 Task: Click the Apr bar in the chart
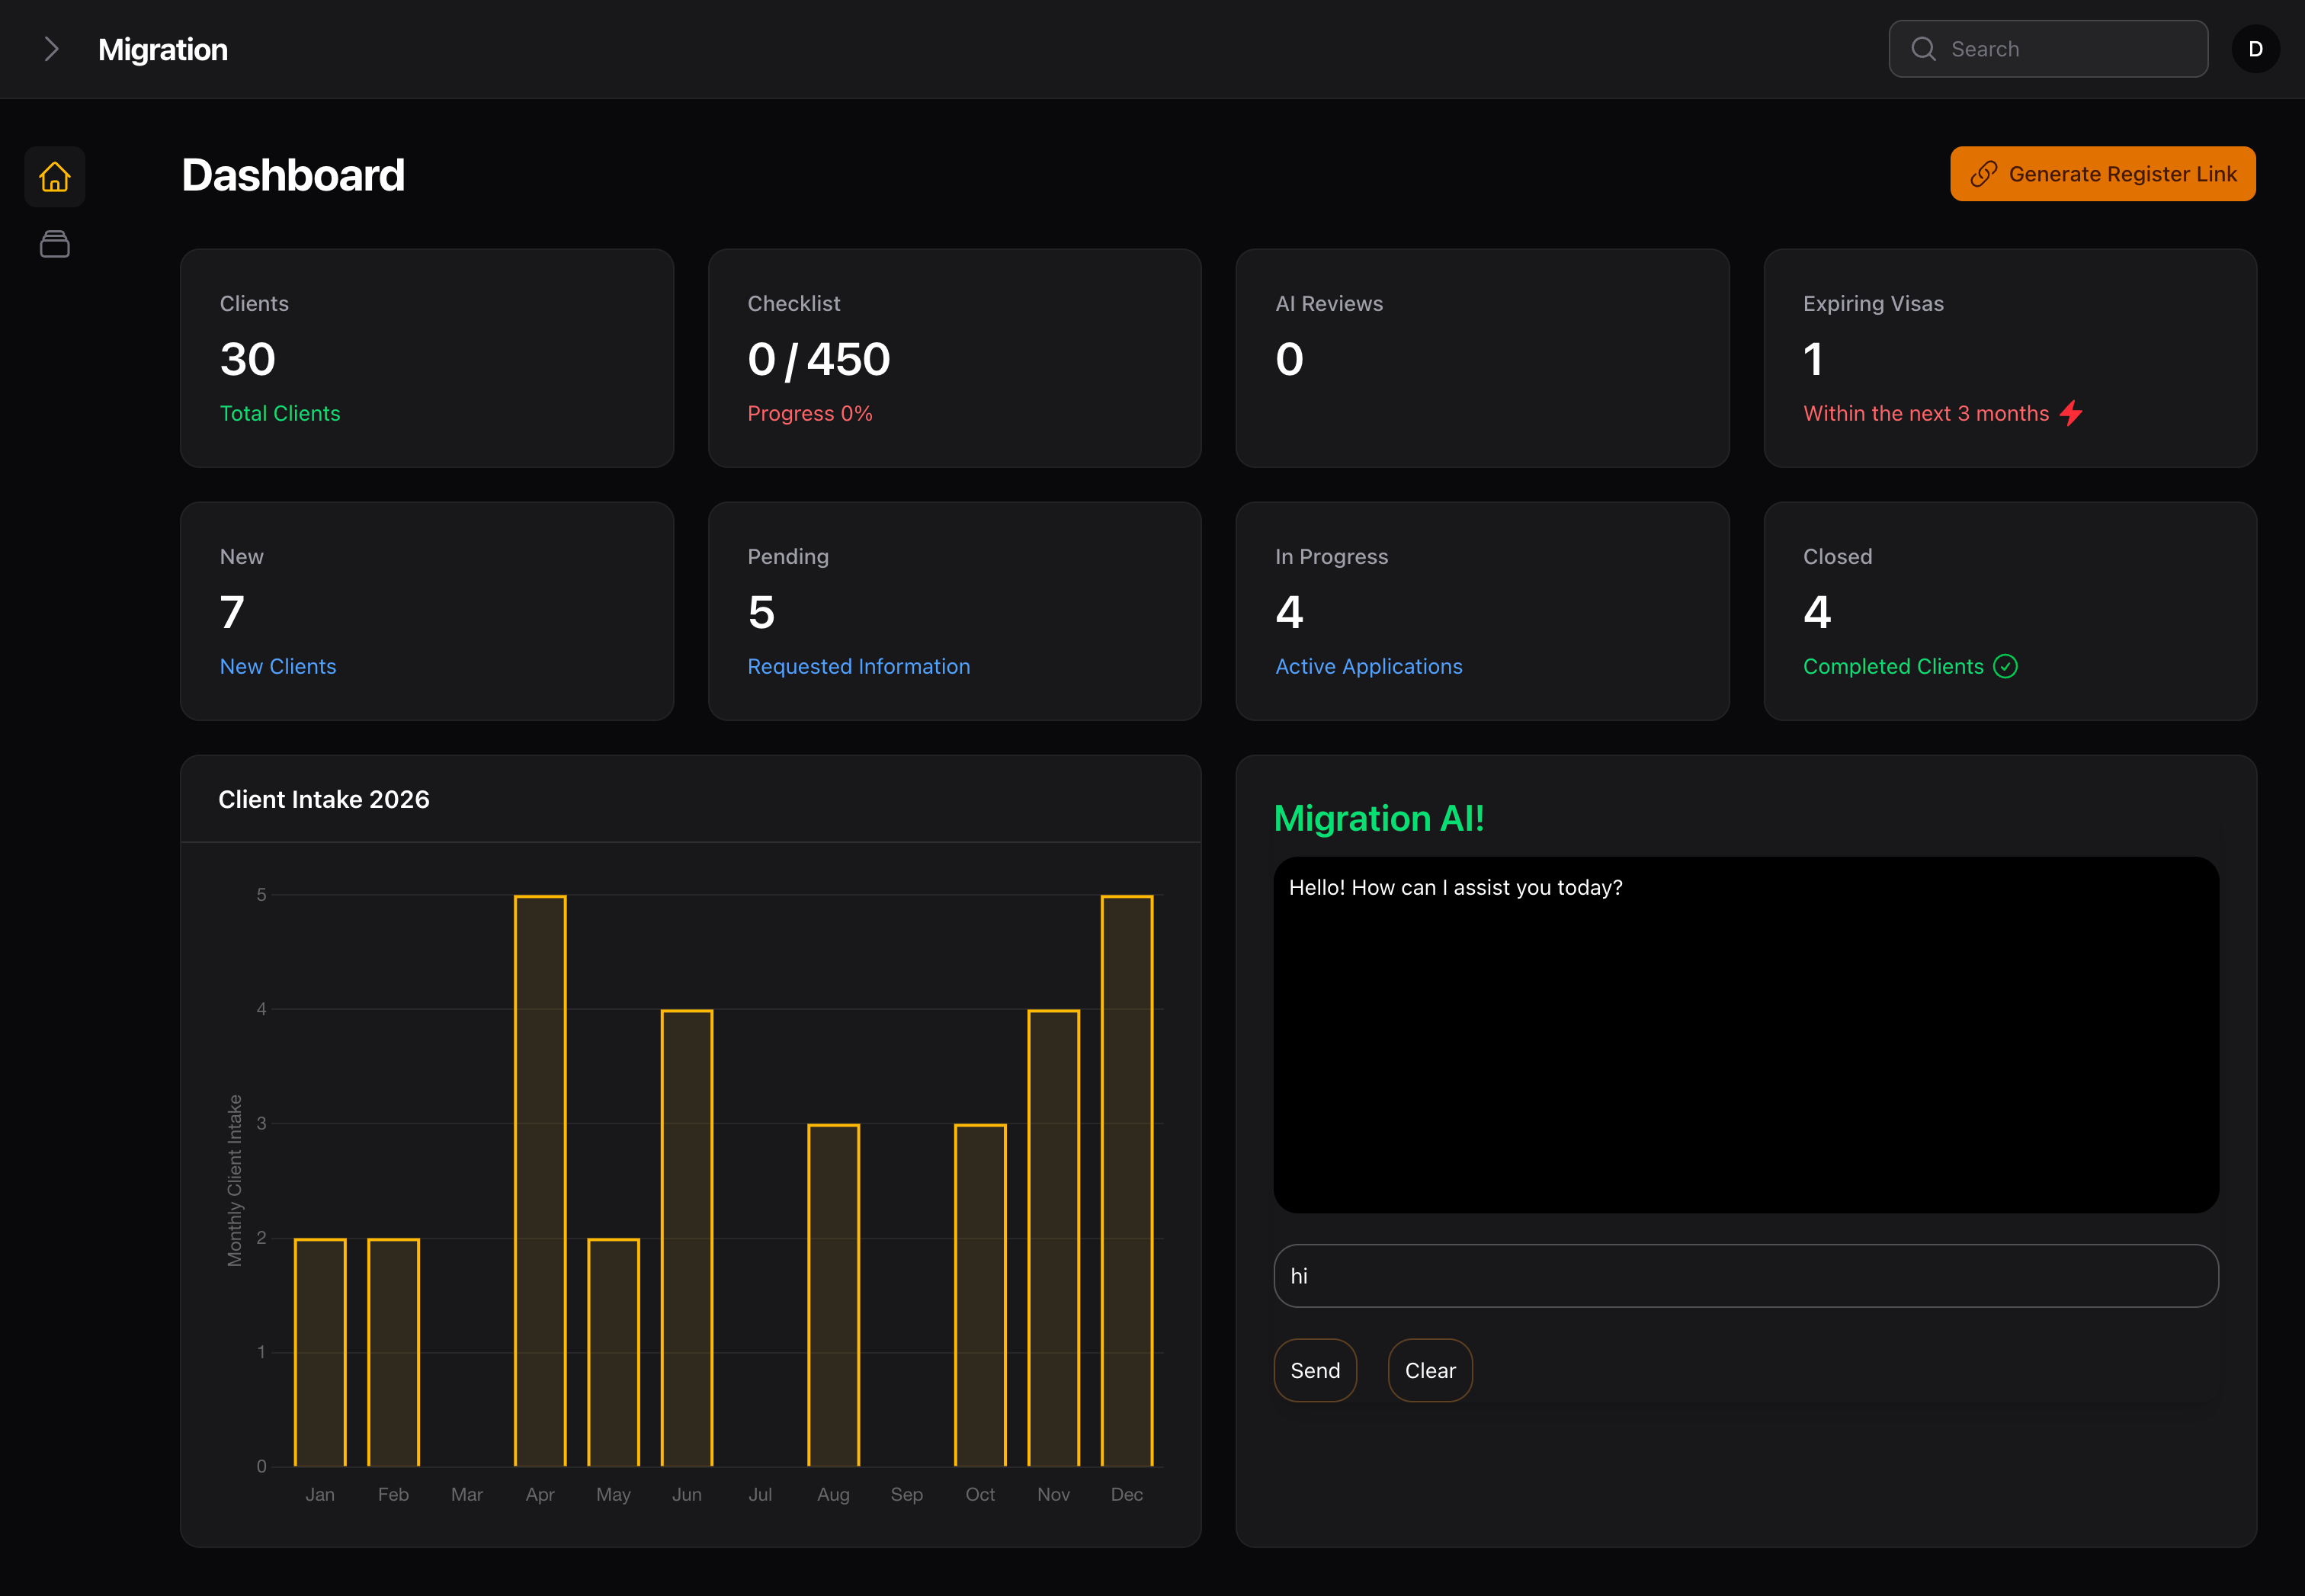540,1181
